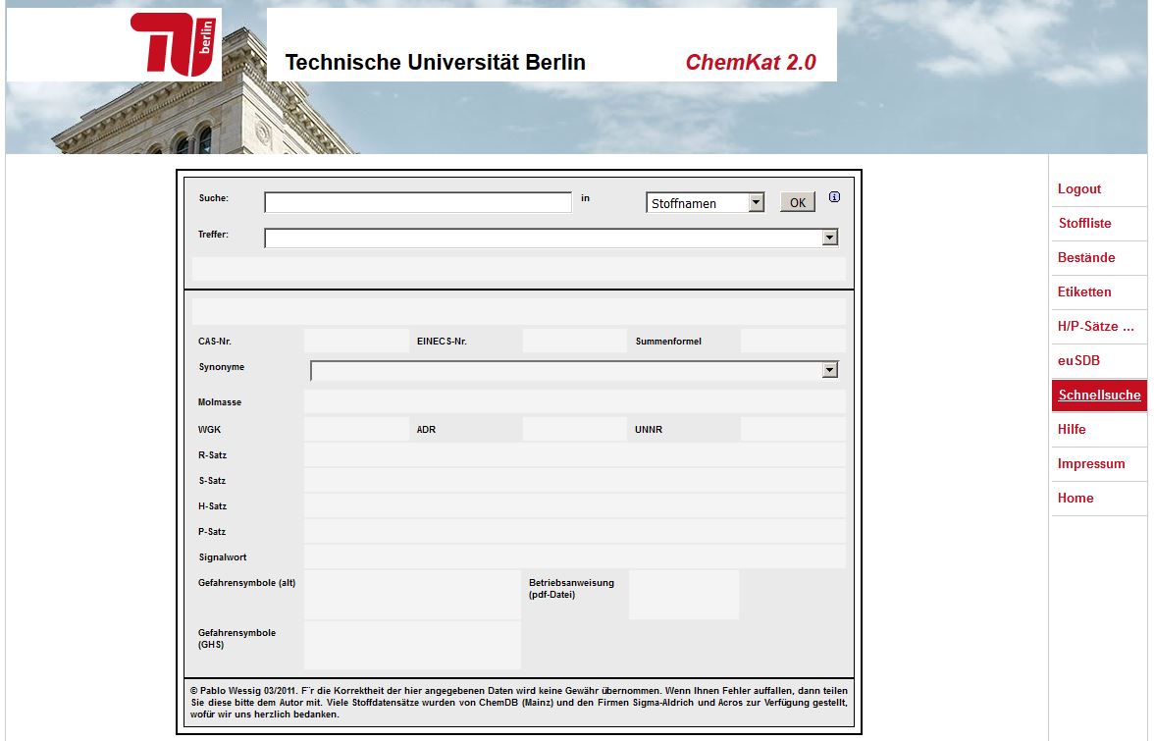Select the highlighted Schnellsuche menu item
Image resolution: width=1154 pixels, height=741 pixels.
coord(1099,395)
